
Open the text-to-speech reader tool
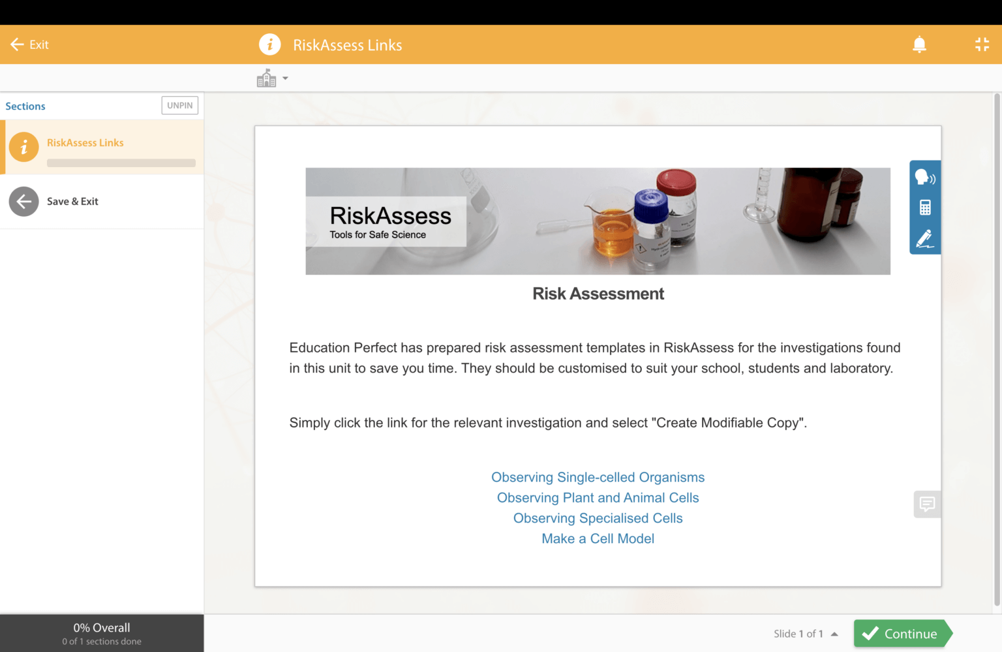[x=924, y=176]
